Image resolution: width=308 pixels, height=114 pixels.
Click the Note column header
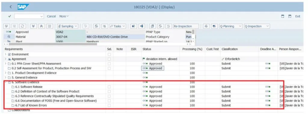point(120,49)
